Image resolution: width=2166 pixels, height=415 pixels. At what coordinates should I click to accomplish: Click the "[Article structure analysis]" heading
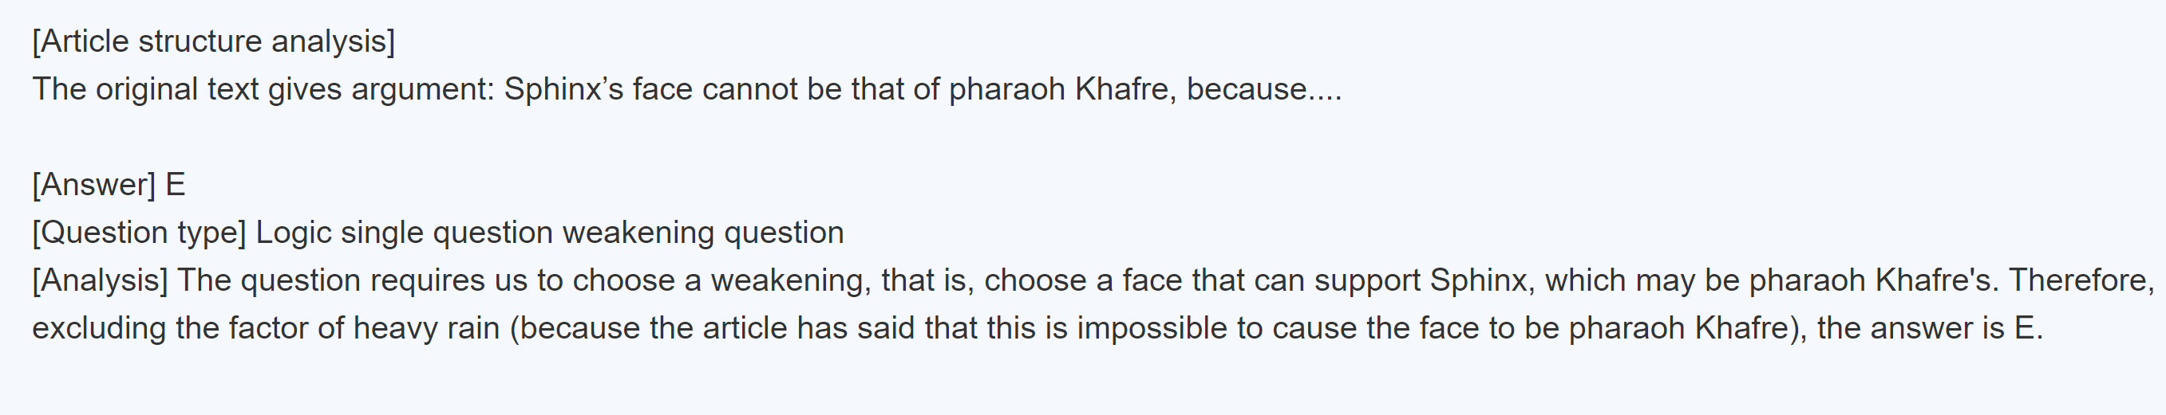tap(214, 41)
